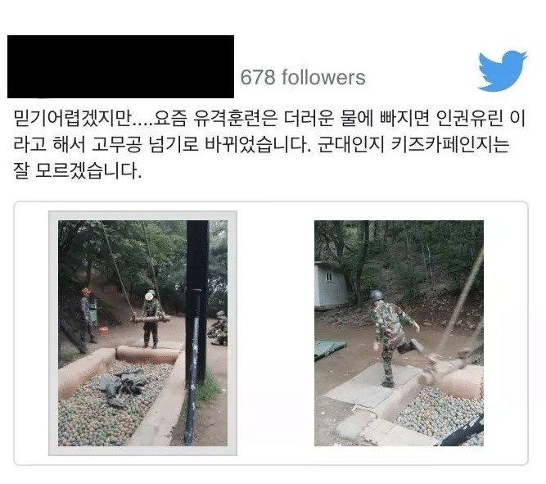Click the tweet line starting with 라고 해서
Image resolution: width=546 pixels, height=484 pixels.
tap(261, 145)
